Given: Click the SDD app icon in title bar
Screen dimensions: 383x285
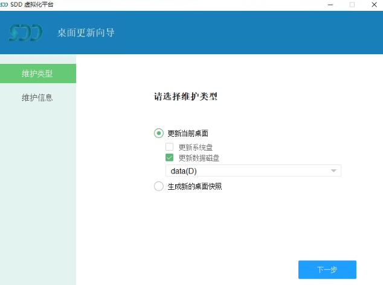Looking at the screenshot, I should (x=4, y=4).
